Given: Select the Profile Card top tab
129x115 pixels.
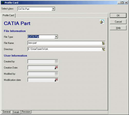Looking at the screenshot, I should click(8, 15).
